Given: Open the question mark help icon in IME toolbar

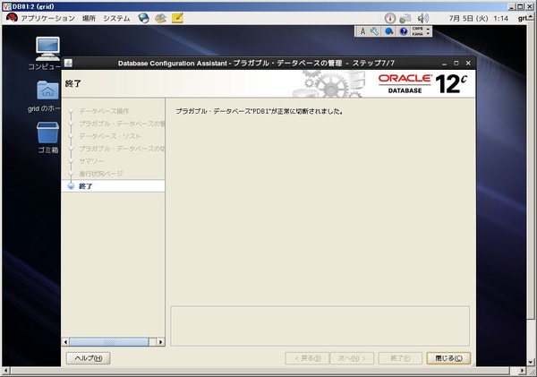Looking at the screenshot, I should (x=404, y=31).
